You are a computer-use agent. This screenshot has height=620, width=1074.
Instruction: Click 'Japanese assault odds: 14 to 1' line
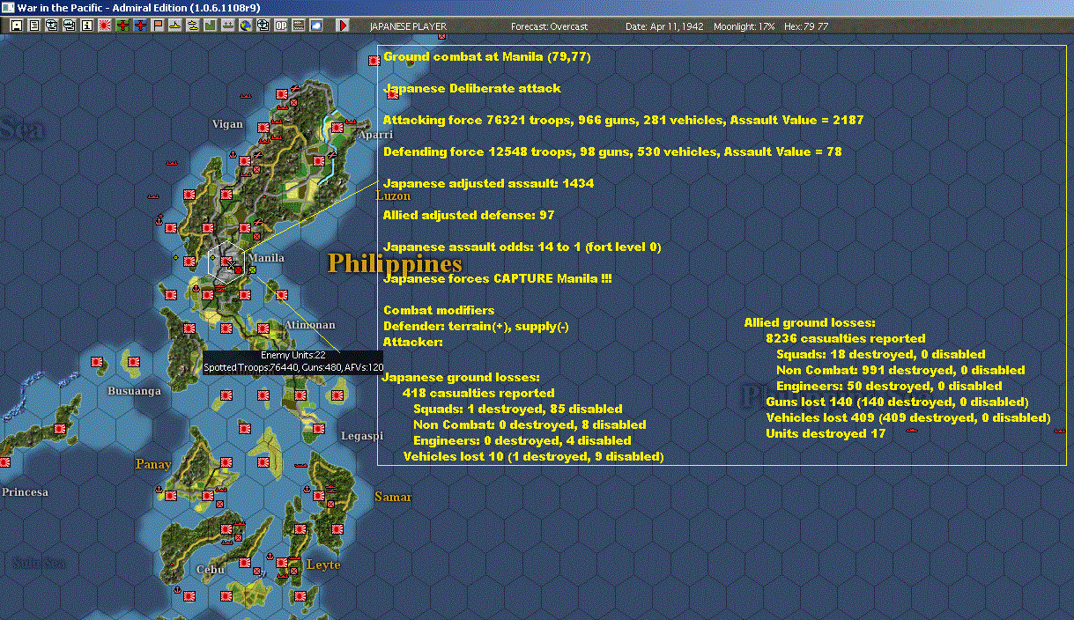tap(522, 247)
